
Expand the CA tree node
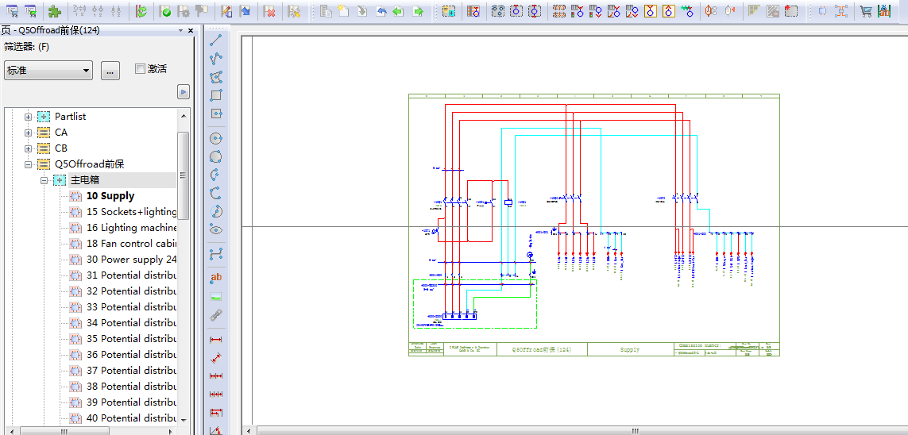point(28,133)
